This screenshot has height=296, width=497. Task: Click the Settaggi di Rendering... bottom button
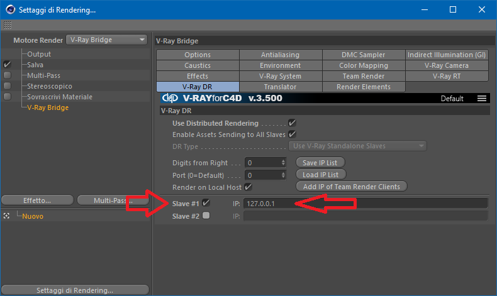(x=75, y=290)
